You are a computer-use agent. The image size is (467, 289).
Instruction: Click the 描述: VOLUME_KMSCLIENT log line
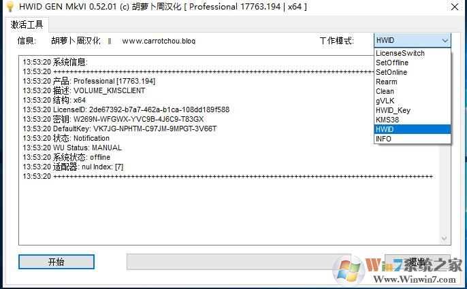(x=84, y=90)
